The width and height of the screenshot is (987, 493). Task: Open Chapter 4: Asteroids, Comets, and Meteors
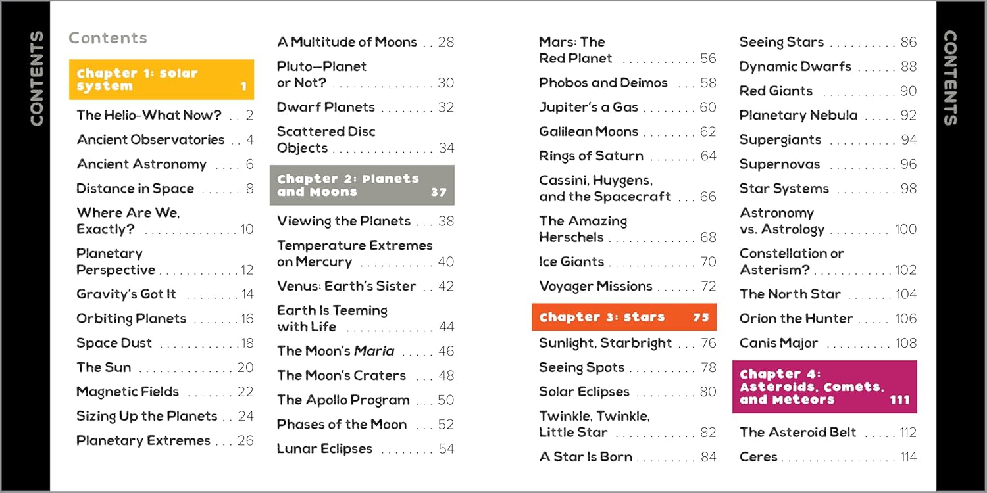point(824,387)
